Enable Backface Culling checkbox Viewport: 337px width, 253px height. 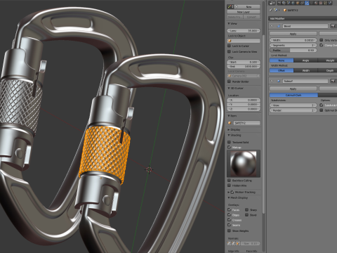[230, 181]
